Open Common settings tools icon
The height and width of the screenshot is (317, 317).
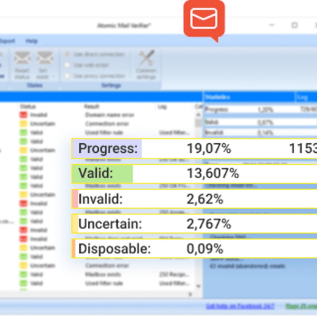click(146, 58)
